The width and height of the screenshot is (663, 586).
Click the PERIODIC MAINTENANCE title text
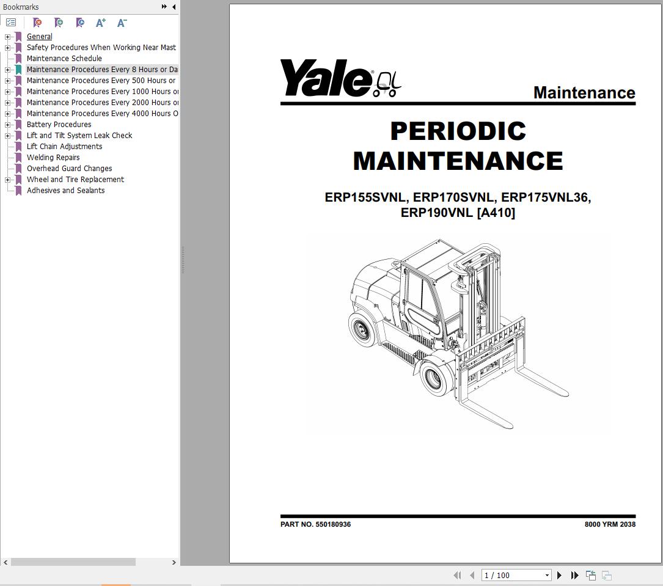(x=458, y=146)
